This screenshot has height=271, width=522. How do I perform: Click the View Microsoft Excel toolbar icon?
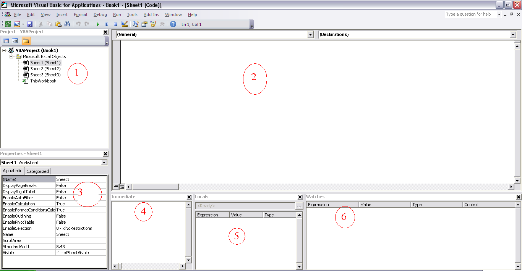coord(8,24)
